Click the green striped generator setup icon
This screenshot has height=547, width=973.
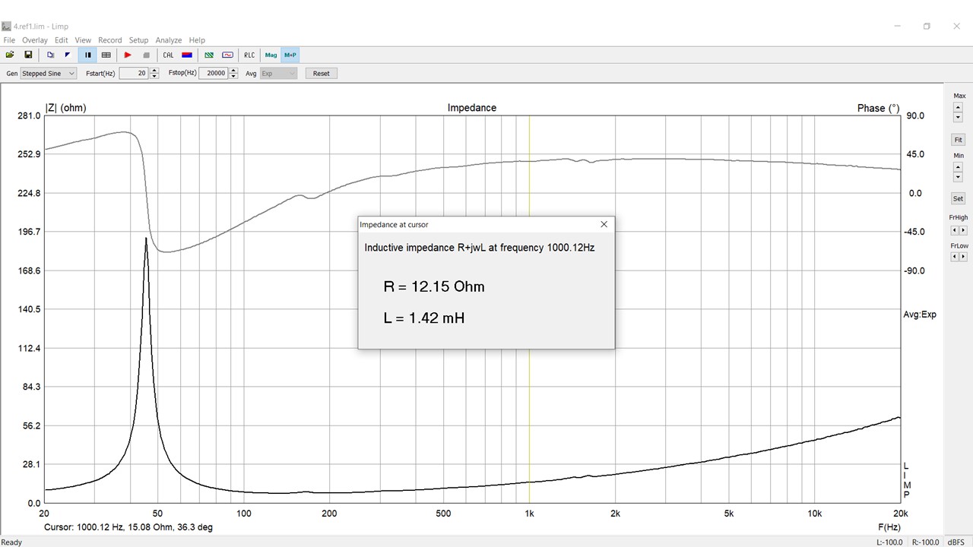point(209,55)
